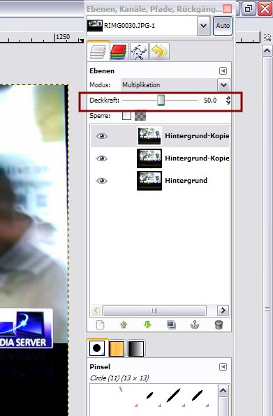Click the image canvas vertical scroll up arrow
The image size is (273, 416).
tap(267, 50)
